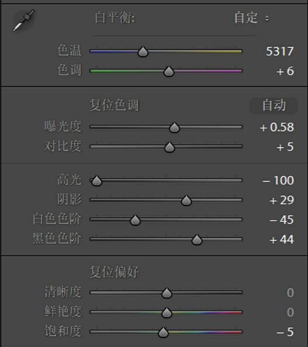Click the 鲜艳度 label
308x347 pixels.
coord(63,312)
